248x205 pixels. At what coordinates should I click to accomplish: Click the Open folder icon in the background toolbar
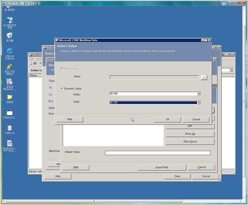(35, 63)
